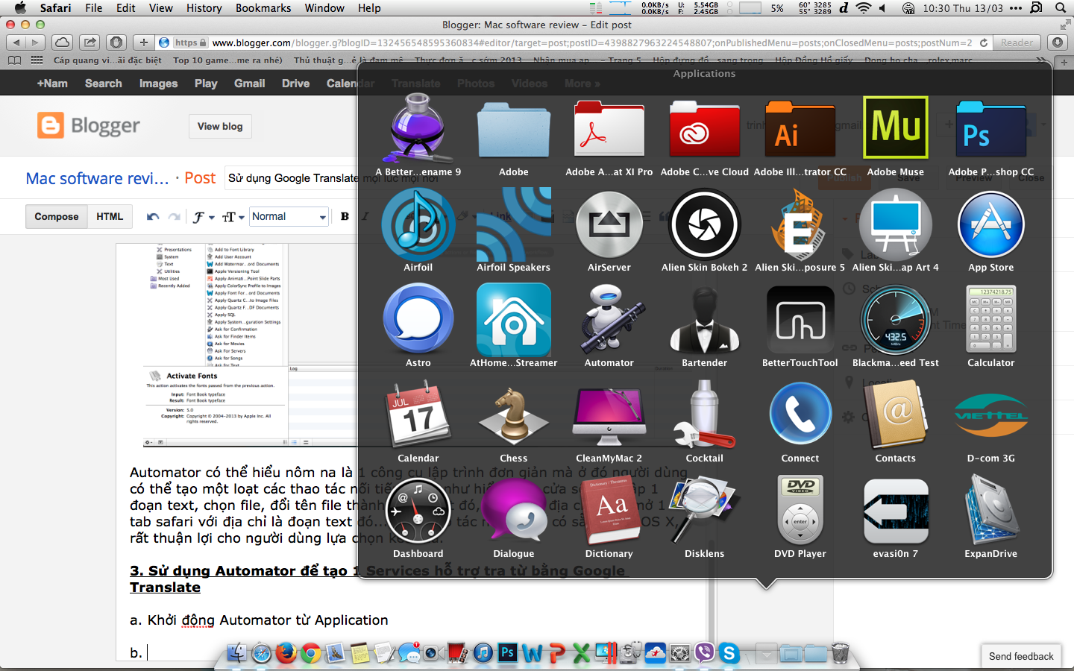Open DVD Player
Image resolution: width=1074 pixels, height=671 pixels.
800,511
